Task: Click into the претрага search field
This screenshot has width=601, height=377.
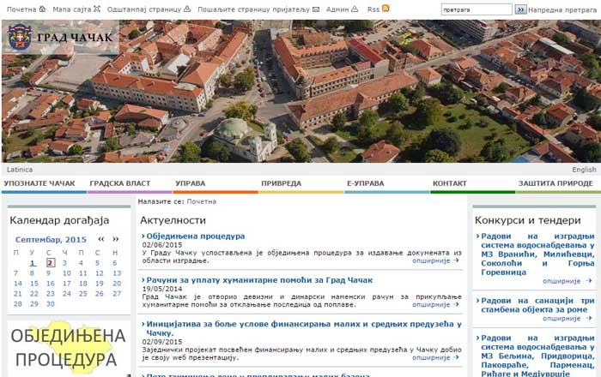Action: click(x=477, y=9)
